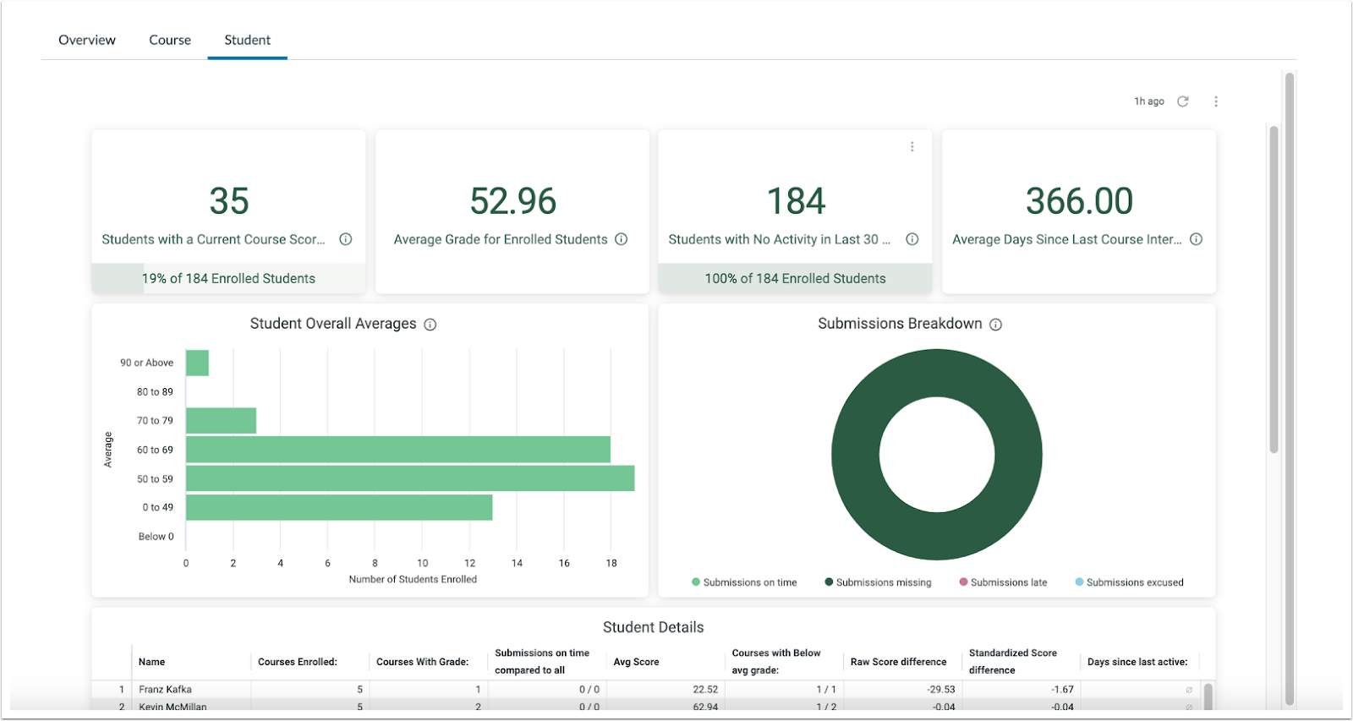Click the 366.00 average days value
This screenshot has width=1353, height=721.
1080,201
